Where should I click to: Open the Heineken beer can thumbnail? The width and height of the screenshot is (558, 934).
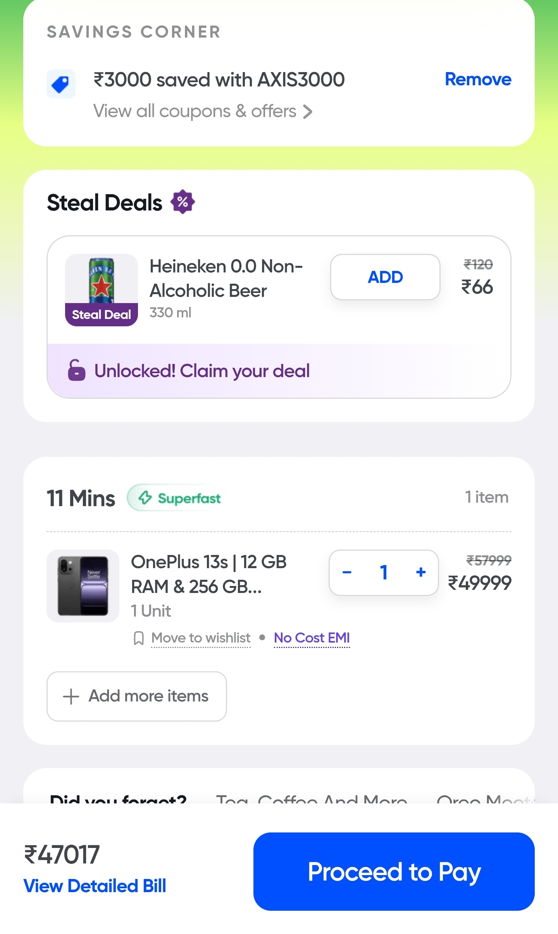(x=102, y=281)
